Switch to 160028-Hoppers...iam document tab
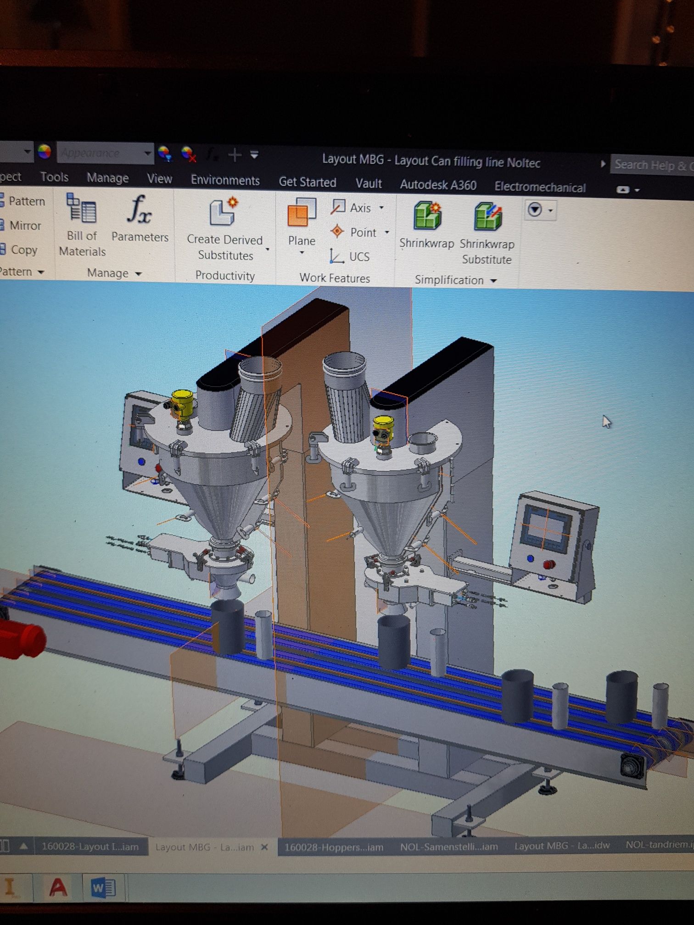694x925 pixels. click(334, 847)
